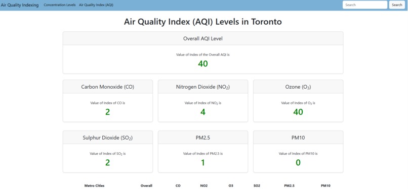Click the Search button
Image resolution: width=408 pixels, height=189 pixels.
397,5
